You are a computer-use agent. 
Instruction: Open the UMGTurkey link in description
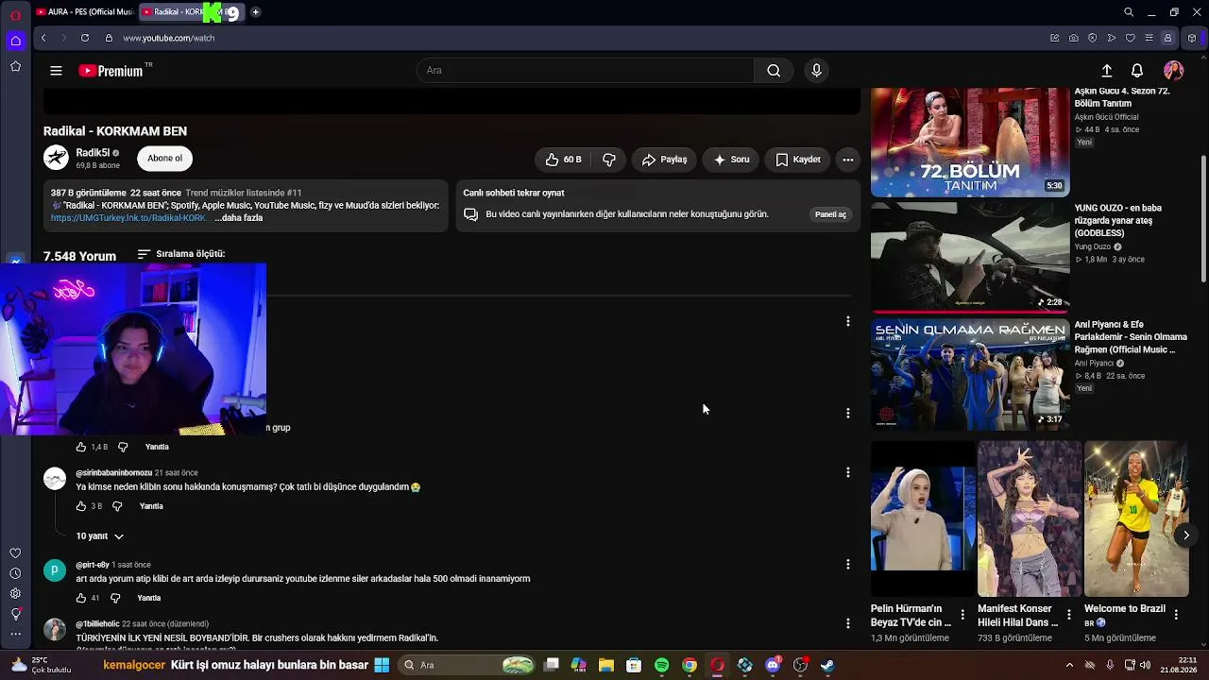[128, 218]
